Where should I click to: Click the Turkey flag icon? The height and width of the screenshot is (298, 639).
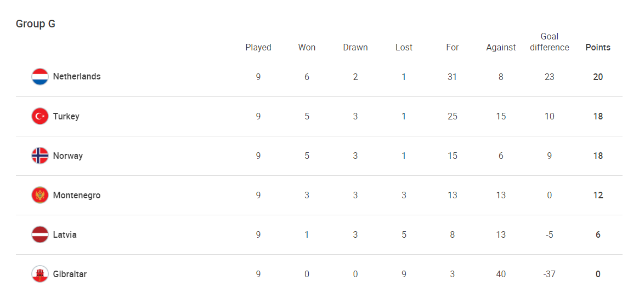click(x=40, y=116)
